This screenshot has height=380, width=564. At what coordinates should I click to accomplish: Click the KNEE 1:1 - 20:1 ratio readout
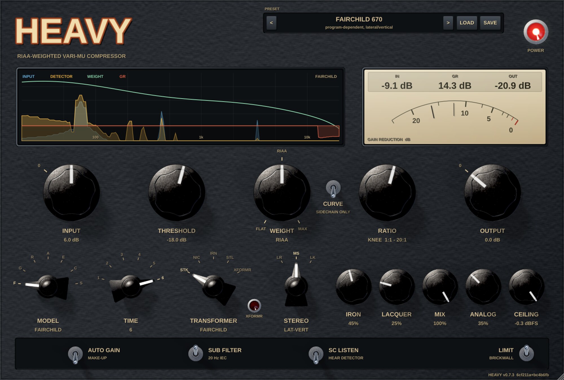point(387,240)
